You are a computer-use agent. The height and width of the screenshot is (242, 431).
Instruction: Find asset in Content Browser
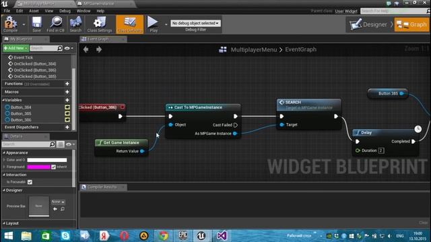pos(55,24)
